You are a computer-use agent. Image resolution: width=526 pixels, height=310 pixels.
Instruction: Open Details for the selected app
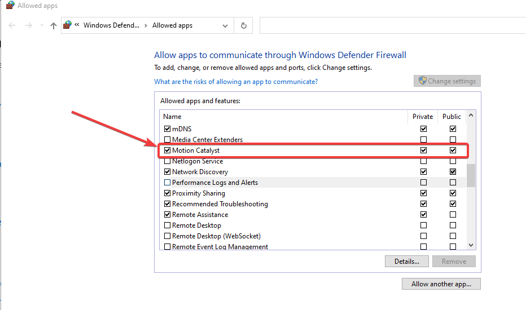(x=407, y=262)
